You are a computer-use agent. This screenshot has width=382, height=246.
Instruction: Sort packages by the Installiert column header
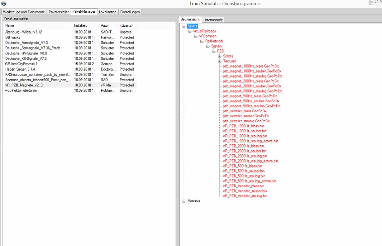(x=85, y=25)
